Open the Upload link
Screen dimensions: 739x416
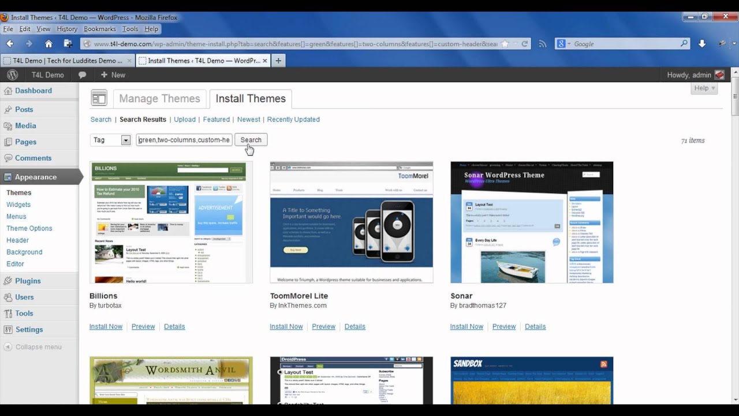pos(185,120)
